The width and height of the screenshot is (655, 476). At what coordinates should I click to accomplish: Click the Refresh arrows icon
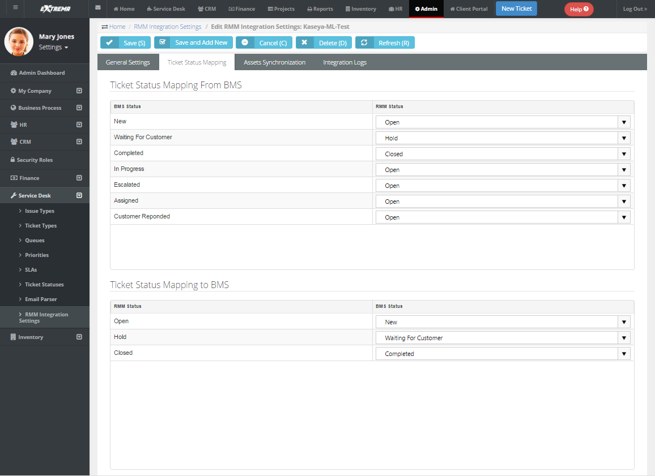point(364,42)
